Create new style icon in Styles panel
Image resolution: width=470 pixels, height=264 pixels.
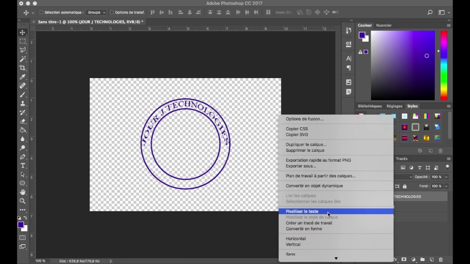[x=430, y=151]
